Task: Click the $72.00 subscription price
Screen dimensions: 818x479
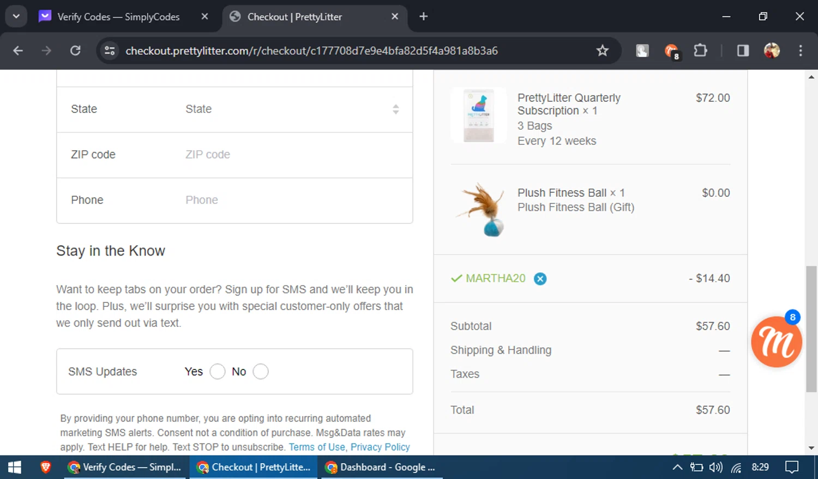Action: click(x=713, y=98)
